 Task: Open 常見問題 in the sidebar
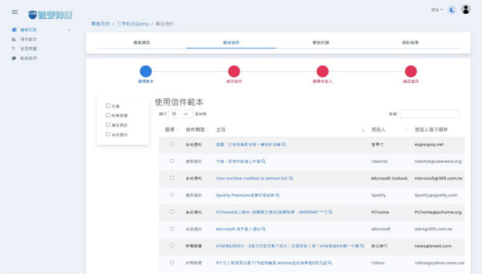coord(29,49)
